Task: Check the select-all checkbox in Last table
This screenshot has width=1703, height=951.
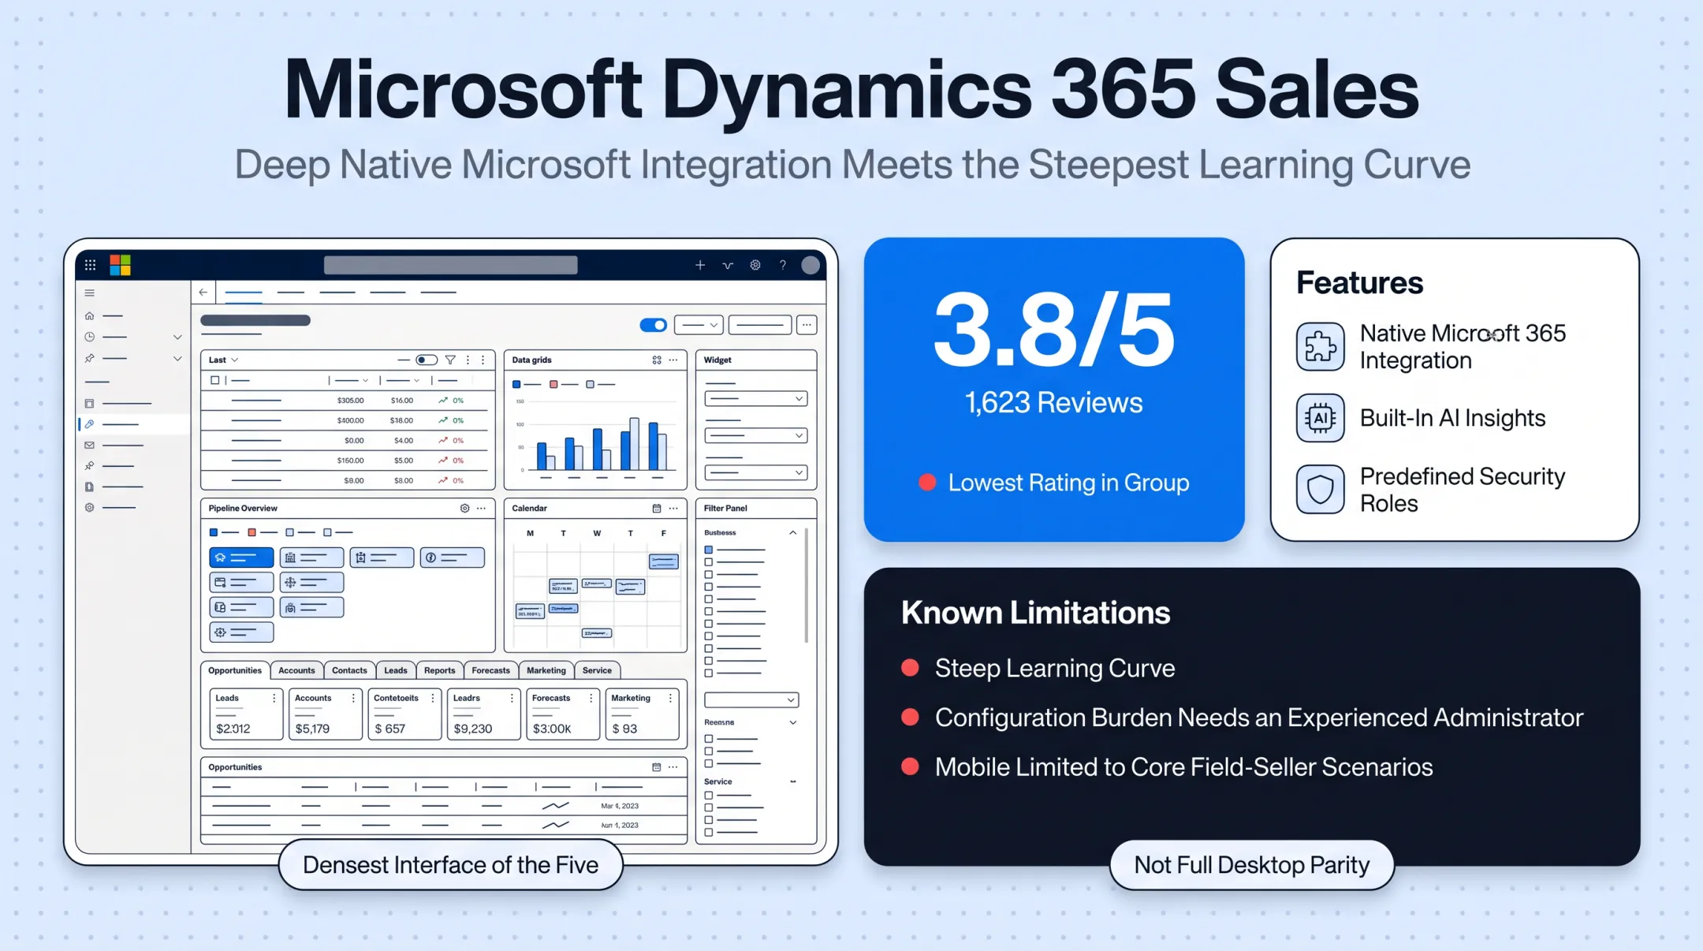Action: (214, 380)
